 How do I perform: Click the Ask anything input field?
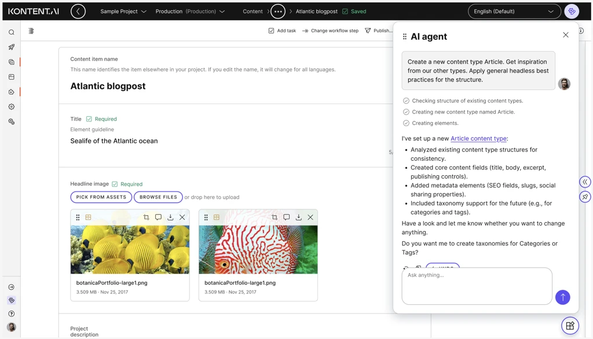[477, 286]
